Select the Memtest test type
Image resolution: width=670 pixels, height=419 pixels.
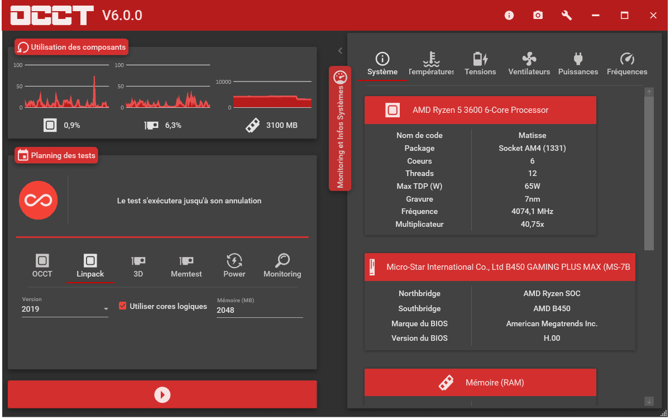point(186,265)
